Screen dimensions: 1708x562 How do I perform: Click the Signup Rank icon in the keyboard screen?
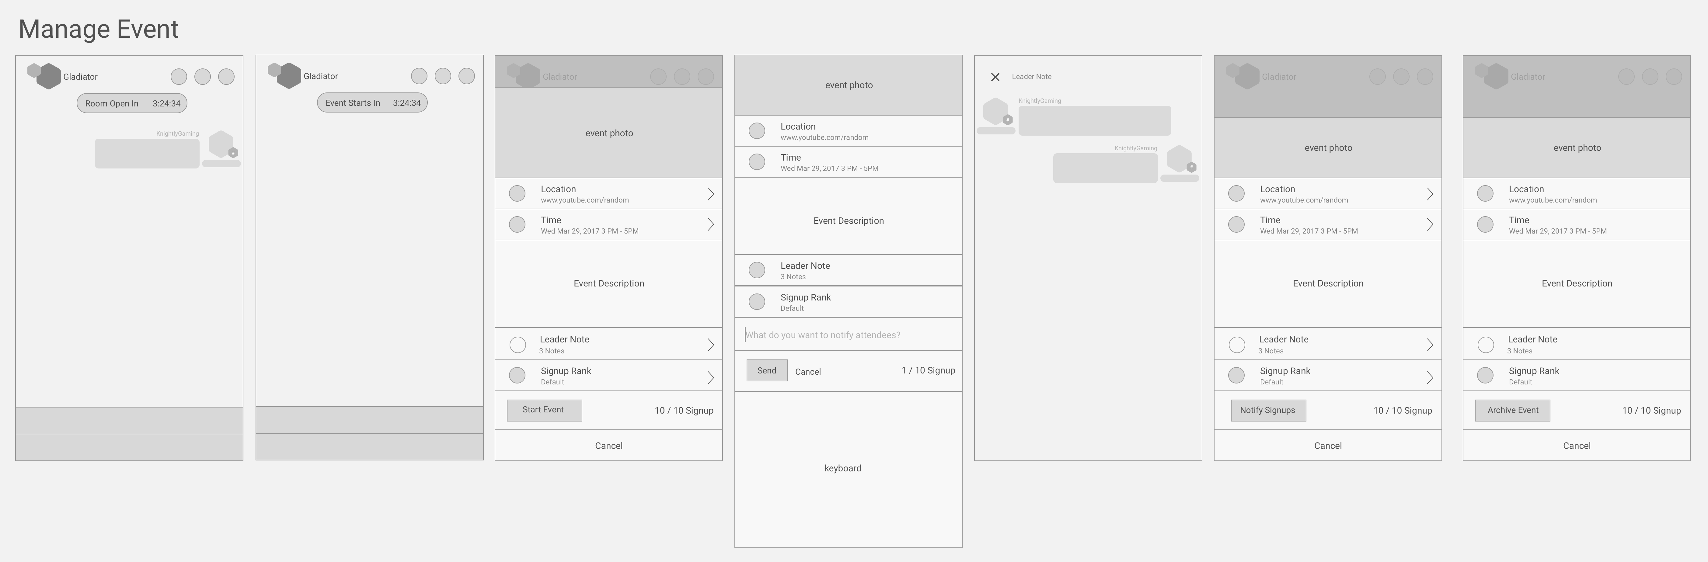coord(757,302)
